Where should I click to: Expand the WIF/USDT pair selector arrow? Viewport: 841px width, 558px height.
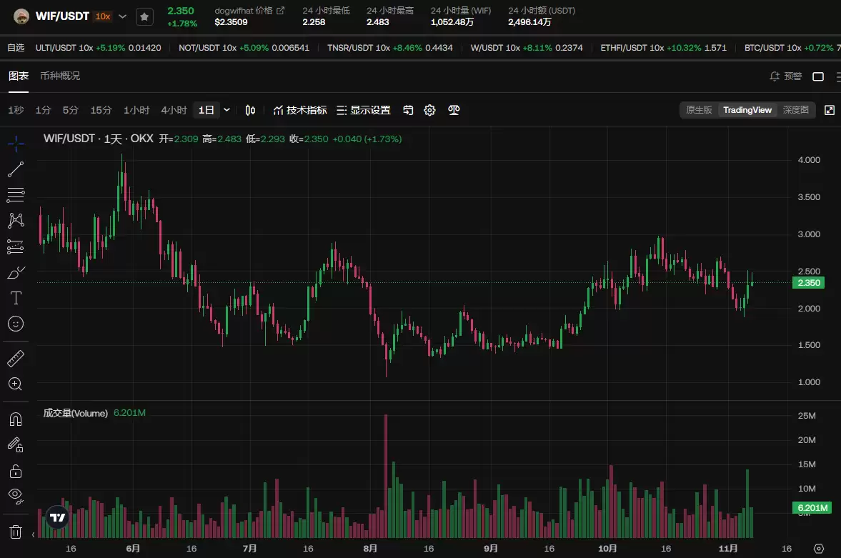pyautogui.click(x=122, y=16)
